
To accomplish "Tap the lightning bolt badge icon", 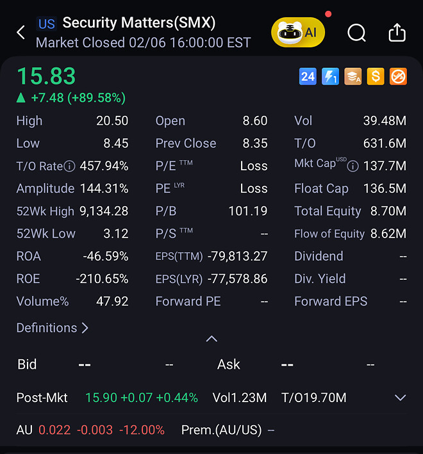I will (x=330, y=77).
